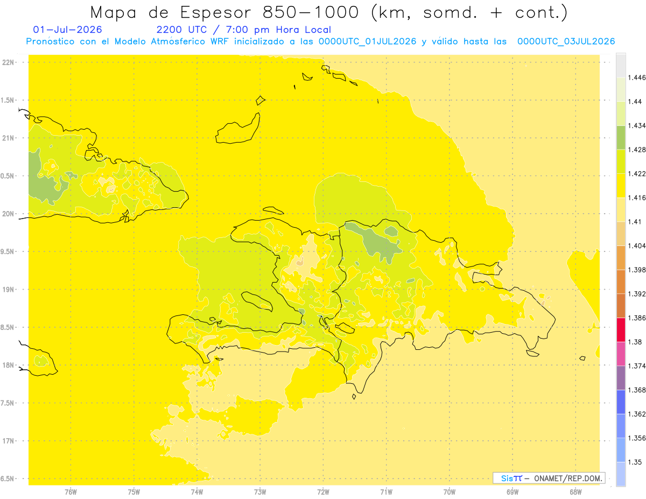Click the latitude label 22N
This screenshot has height=499, width=646.
pyautogui.click(x=9, y=62)
